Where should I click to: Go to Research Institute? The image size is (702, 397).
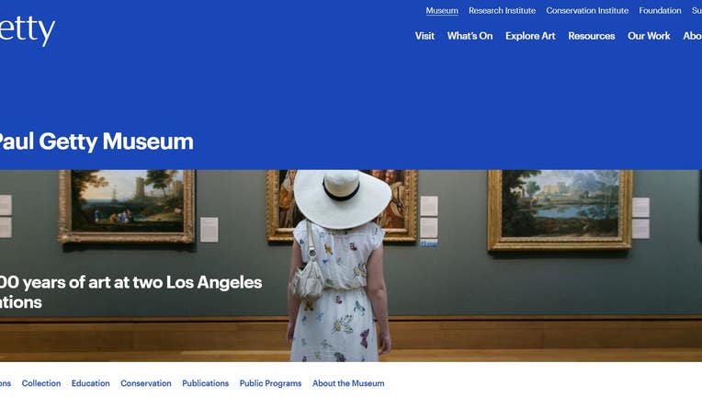(x=502, y=10)
